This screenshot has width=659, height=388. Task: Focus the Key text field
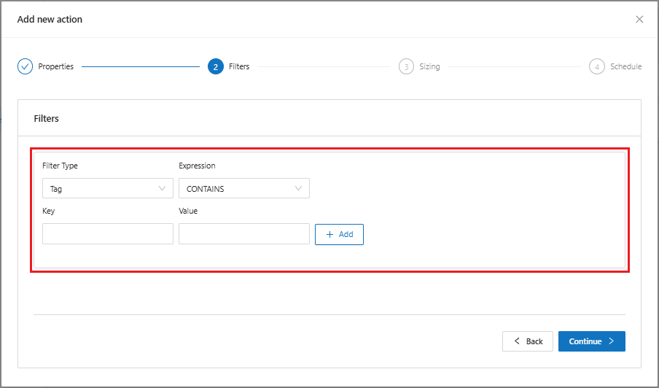coord(108,234)
